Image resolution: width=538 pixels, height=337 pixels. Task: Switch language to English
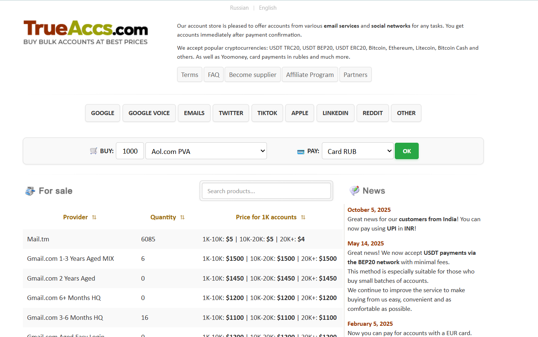pos(268,8)
